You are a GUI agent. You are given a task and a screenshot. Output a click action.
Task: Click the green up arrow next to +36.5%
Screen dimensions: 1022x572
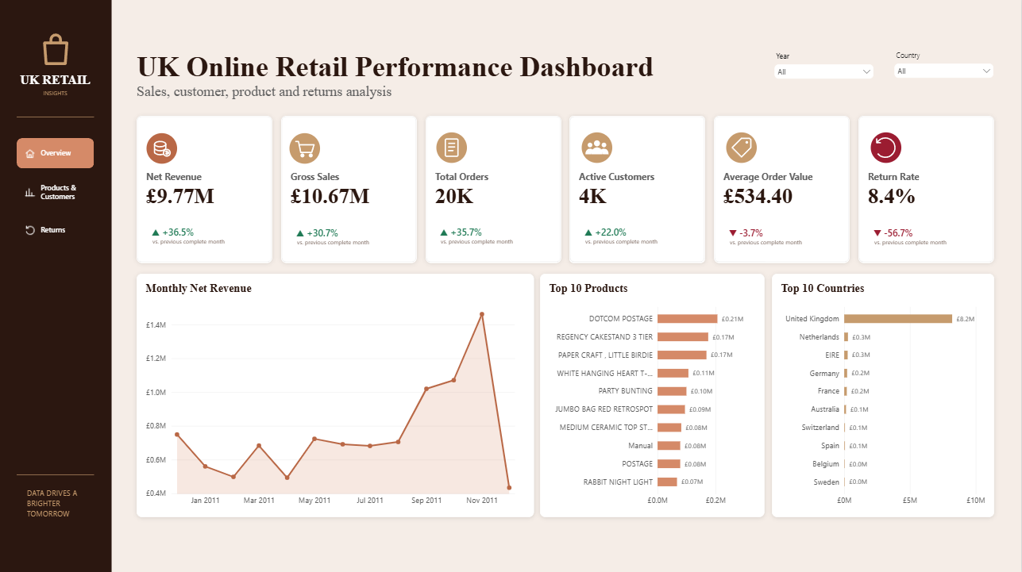pyautogui.click(x=156, y=233)
